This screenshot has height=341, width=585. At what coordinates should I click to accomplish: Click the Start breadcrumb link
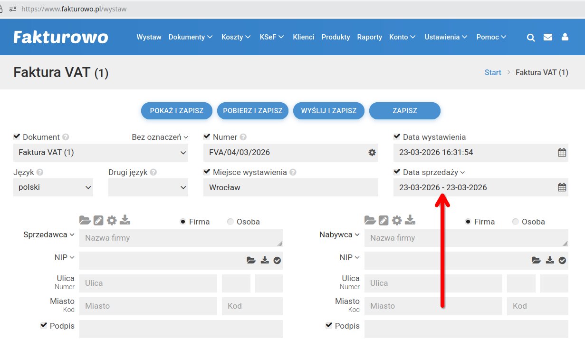[x=493, y=72]
